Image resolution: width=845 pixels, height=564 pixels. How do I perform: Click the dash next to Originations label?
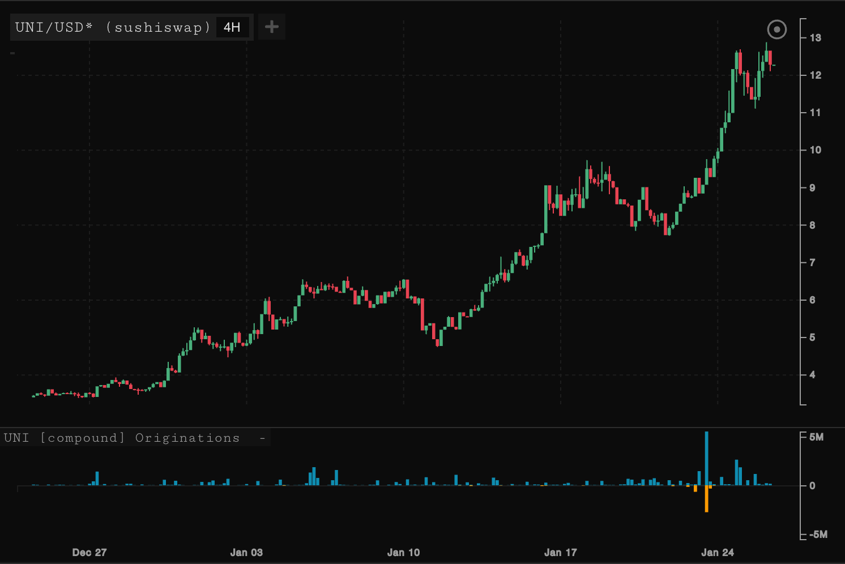(x=262, y=438)
